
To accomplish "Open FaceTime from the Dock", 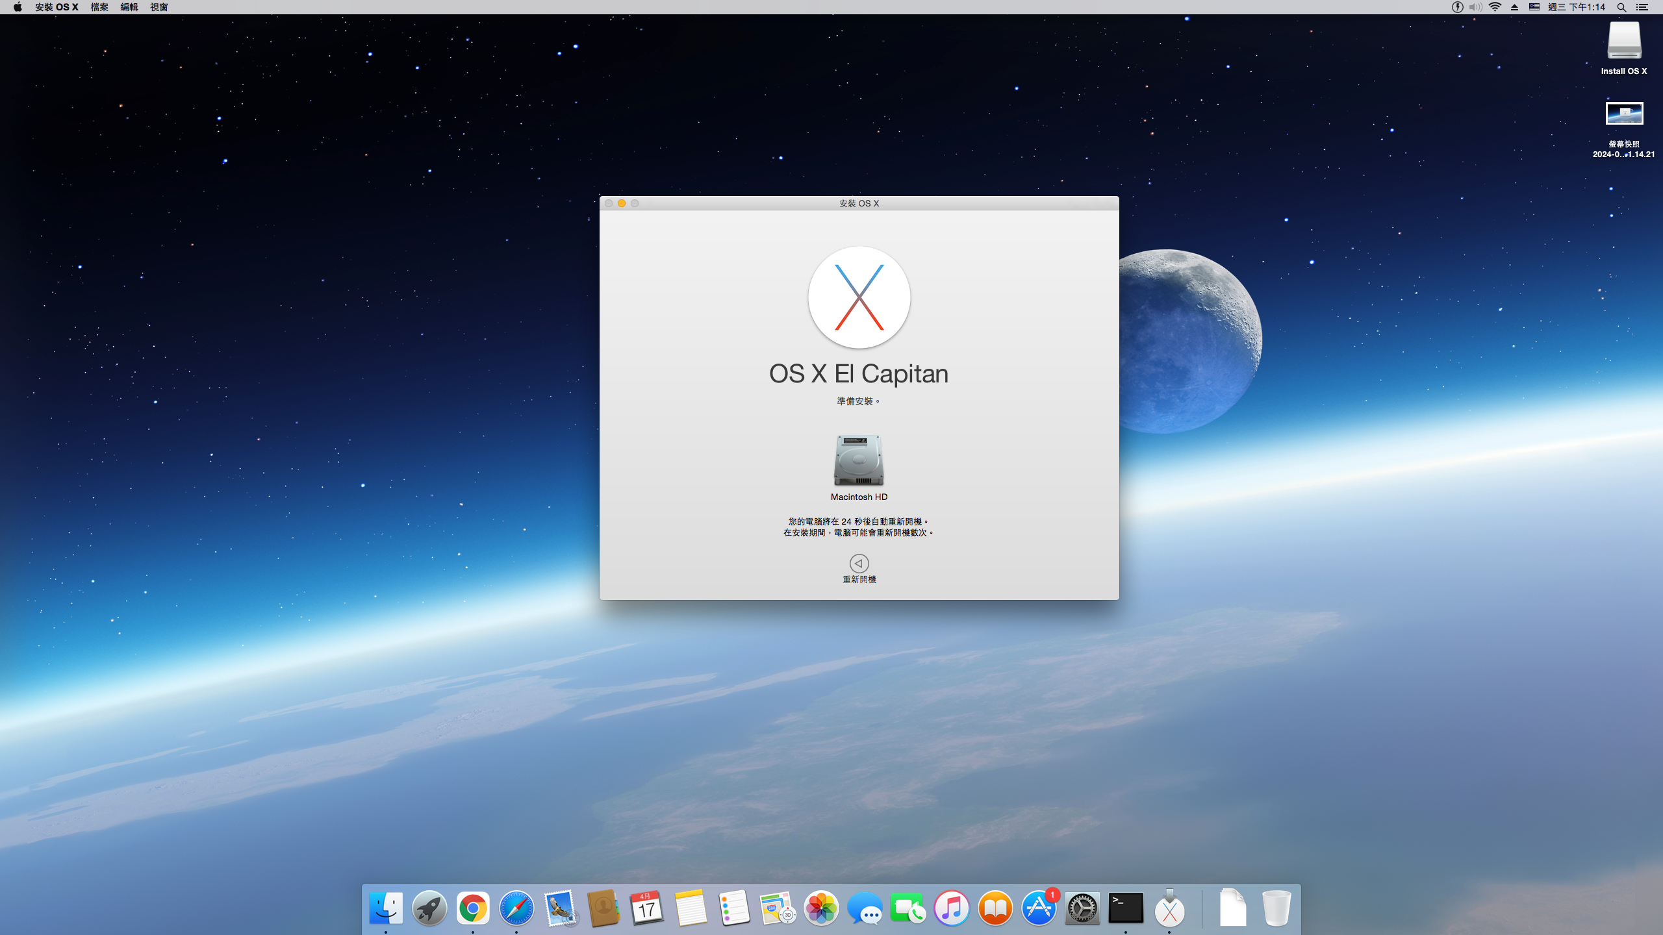I will (x=908, y=908).
